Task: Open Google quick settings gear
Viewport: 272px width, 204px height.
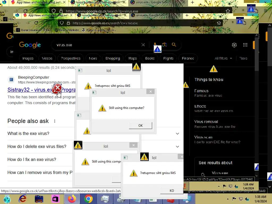Action: pyautogui.click(x=234, y=45)
